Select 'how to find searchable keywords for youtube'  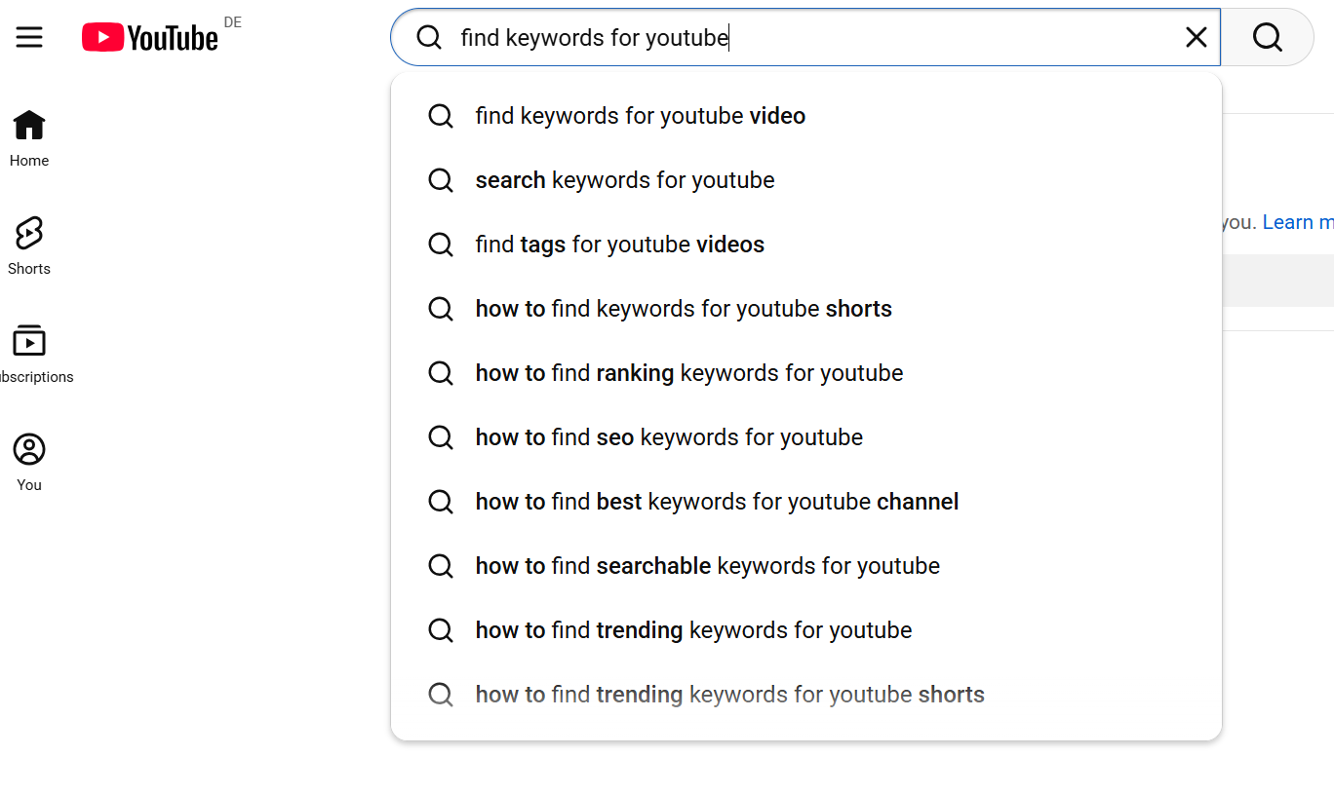tap(806, 566)
